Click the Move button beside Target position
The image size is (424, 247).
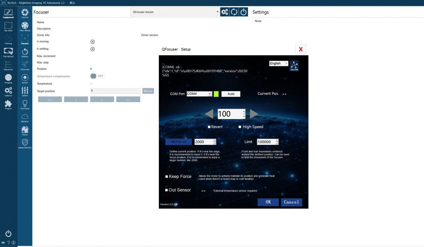click(148, 91)
